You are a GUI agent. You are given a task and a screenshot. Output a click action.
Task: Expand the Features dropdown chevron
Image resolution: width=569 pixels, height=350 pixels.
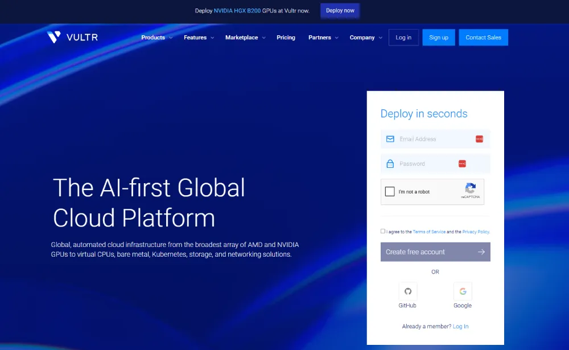pyautogui.click(x=212, y=38)
